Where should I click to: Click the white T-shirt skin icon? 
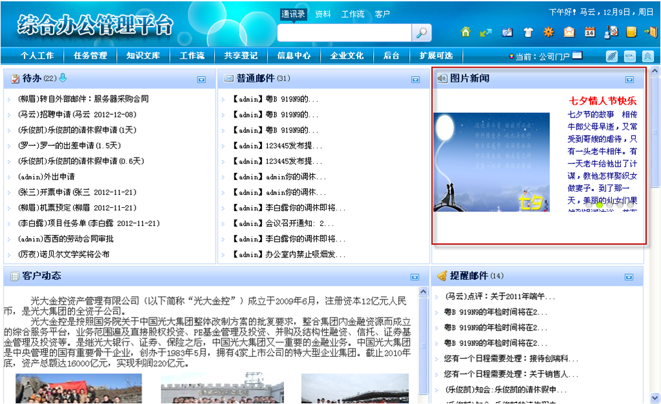(528, 32)
